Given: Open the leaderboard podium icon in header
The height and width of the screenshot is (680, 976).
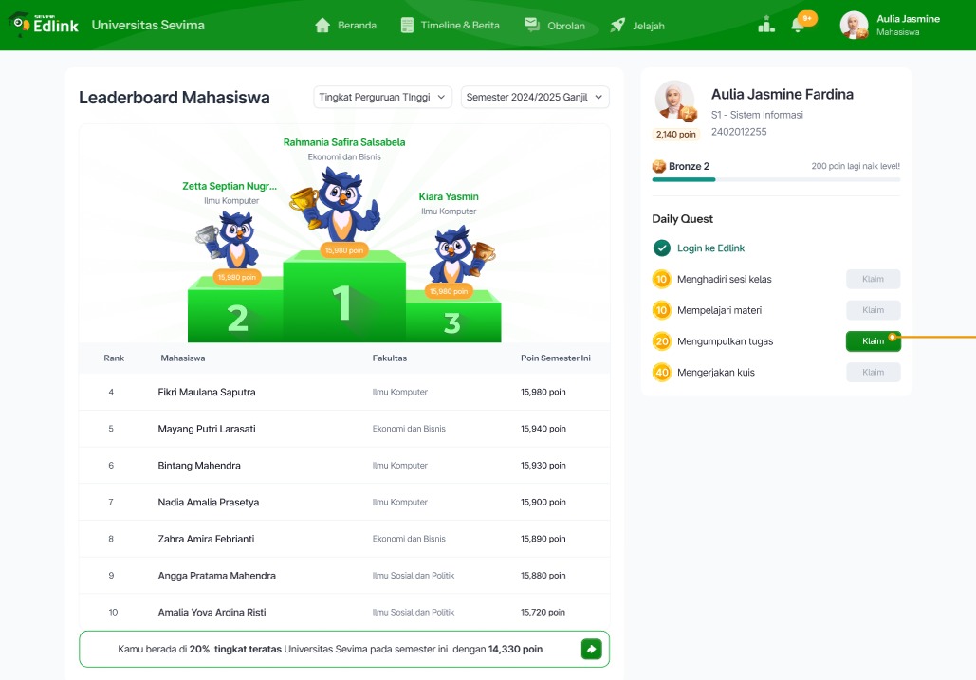Looking at the screenshot, I should tap(766, 25).
